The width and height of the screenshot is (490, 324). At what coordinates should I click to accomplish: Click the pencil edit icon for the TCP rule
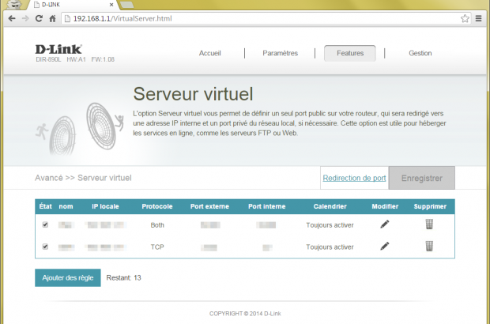coord(384,247)
